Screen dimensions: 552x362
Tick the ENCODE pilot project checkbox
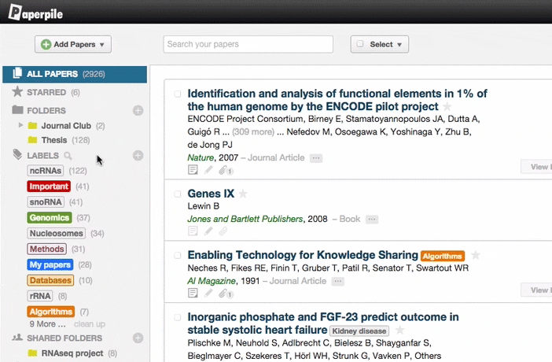(x=178, y=94)
